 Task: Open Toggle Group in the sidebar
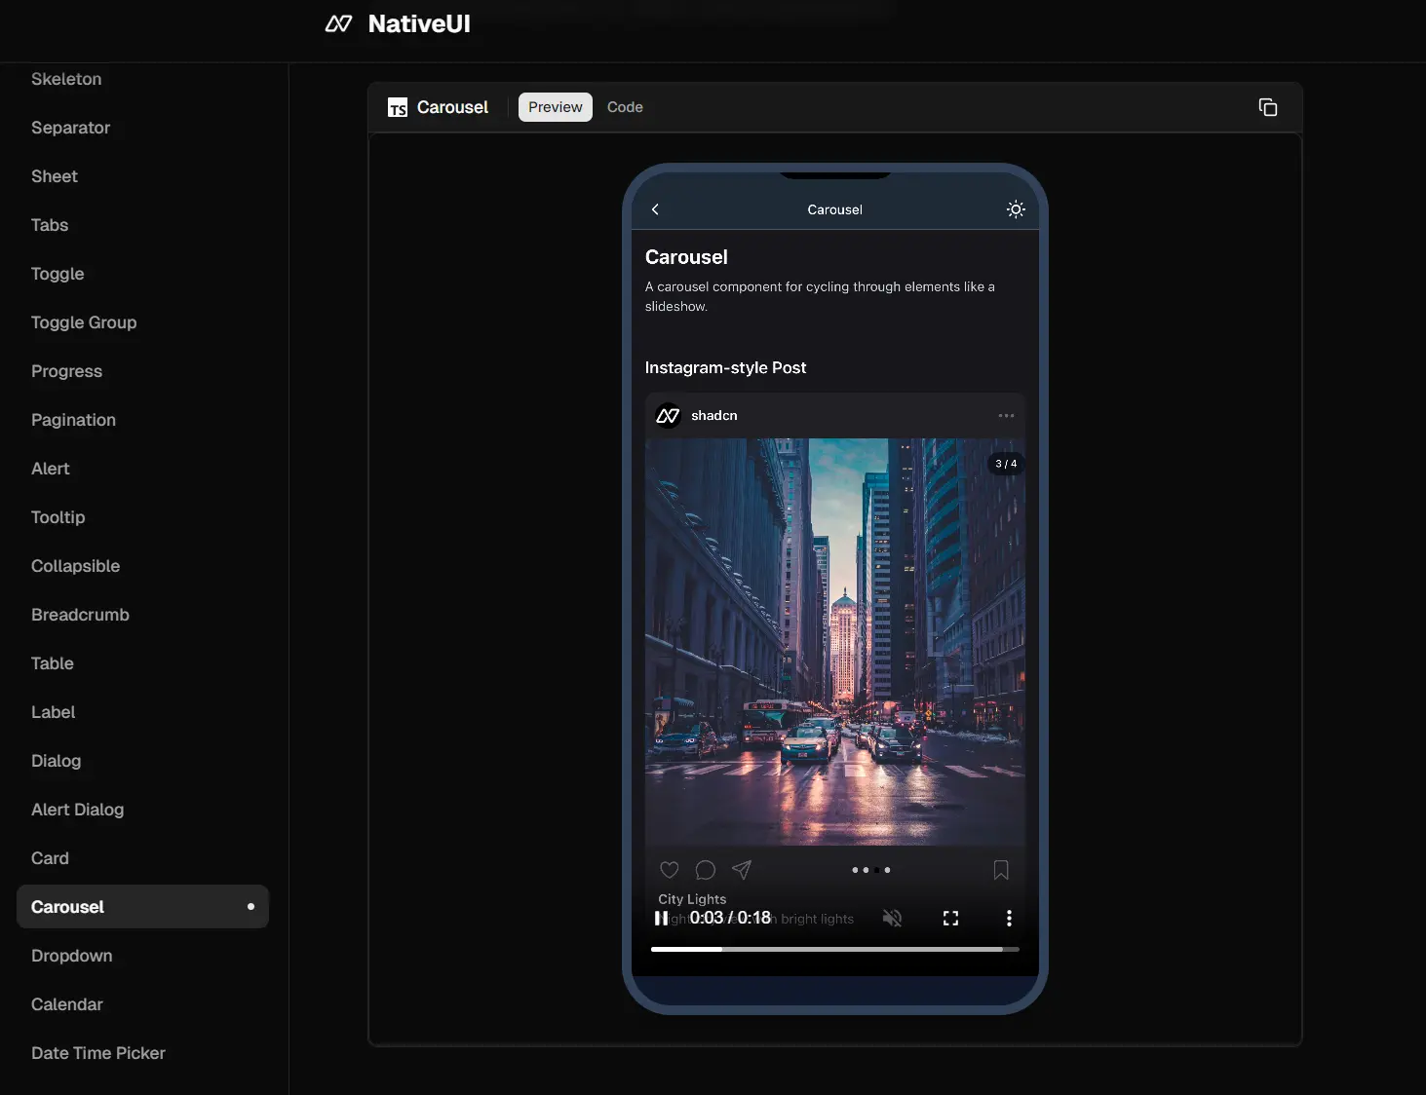[x=84, y=322]
